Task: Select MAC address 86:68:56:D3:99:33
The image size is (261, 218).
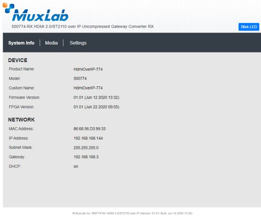Action: [89, 129]
